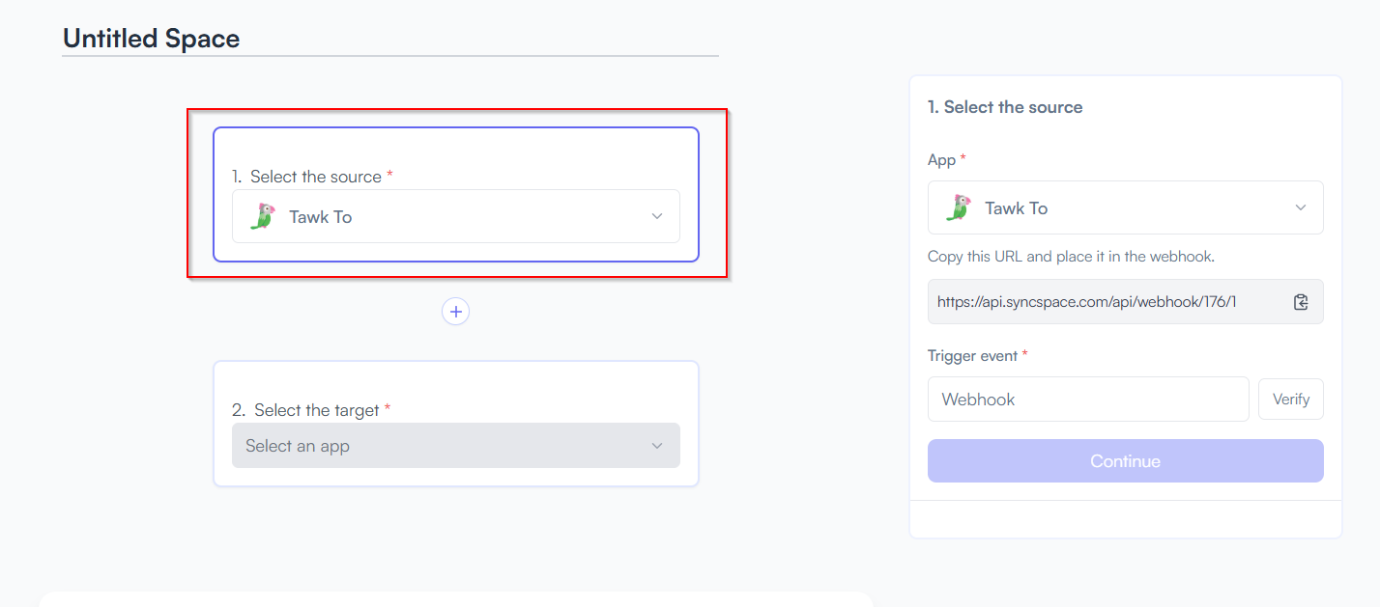
Task: Click the Trigger event label
Action: 972,356
